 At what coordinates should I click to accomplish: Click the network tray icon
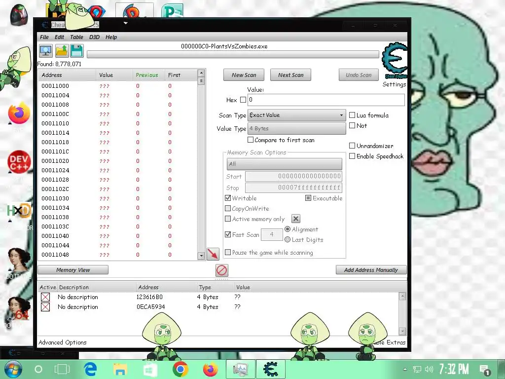coord(417,369)
